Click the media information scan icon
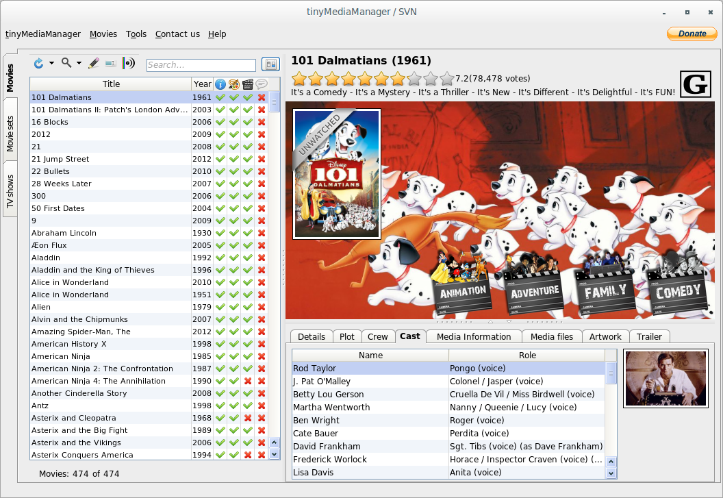The height and width of the screenshot is (498, 723). 129,63
